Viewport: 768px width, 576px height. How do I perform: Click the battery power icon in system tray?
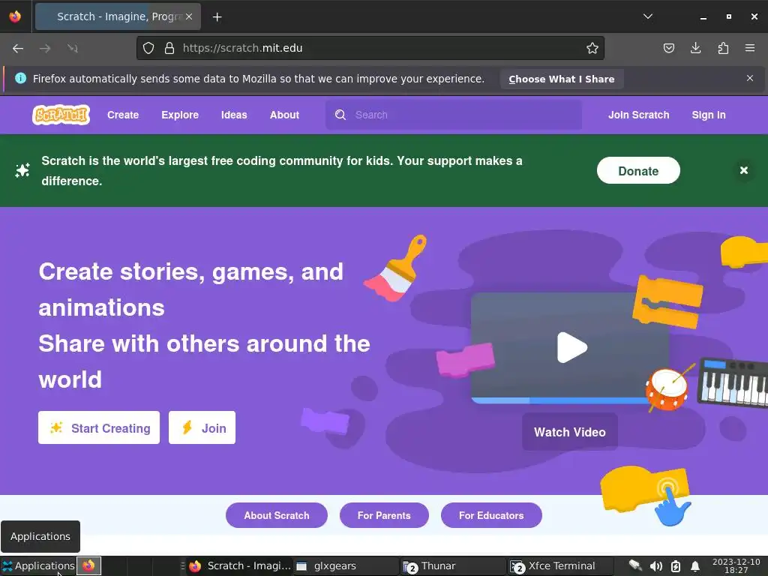(676, 566)
